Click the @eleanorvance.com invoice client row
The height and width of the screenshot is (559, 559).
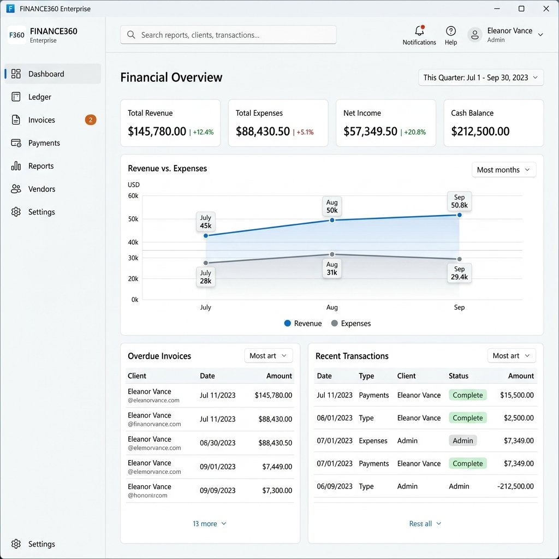click(x=210, y=395)
